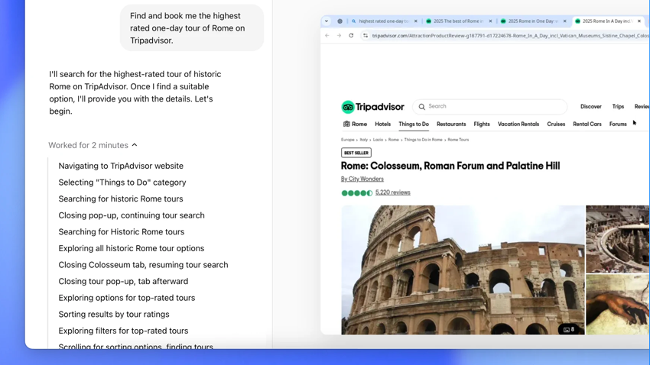Close the 'highest rated one-day' search tab
Image resolution: width=650 pixels, height=365 pixels.
click(416, 21)
